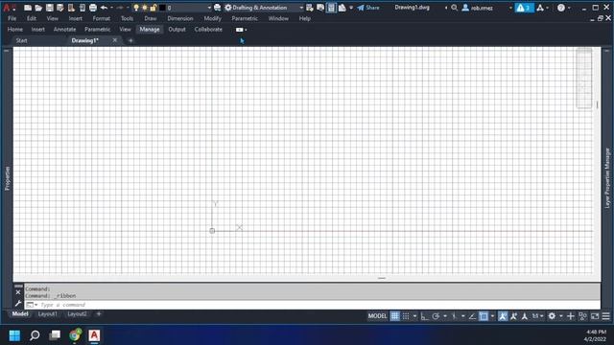The width and height of the screenshot is (614, 345).
Task: Close the command line window
Action: click(18, 292)
